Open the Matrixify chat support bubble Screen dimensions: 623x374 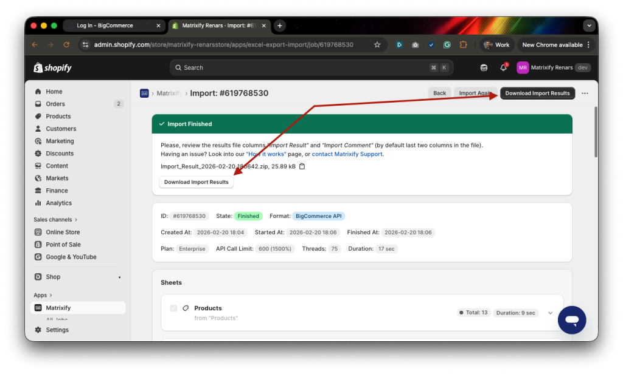coord(571,319)
